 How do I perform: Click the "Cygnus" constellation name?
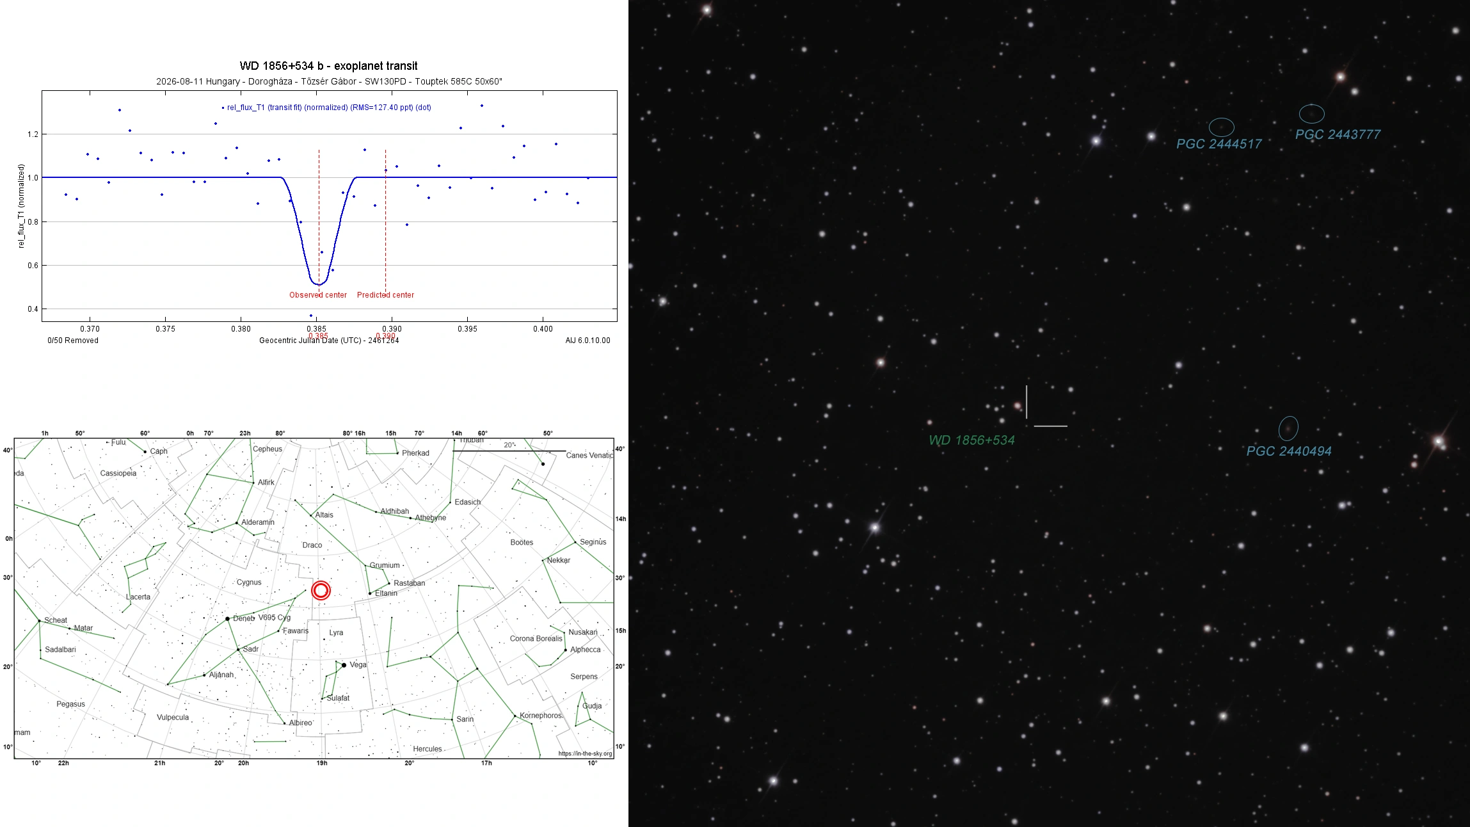[x=249, y=582]
